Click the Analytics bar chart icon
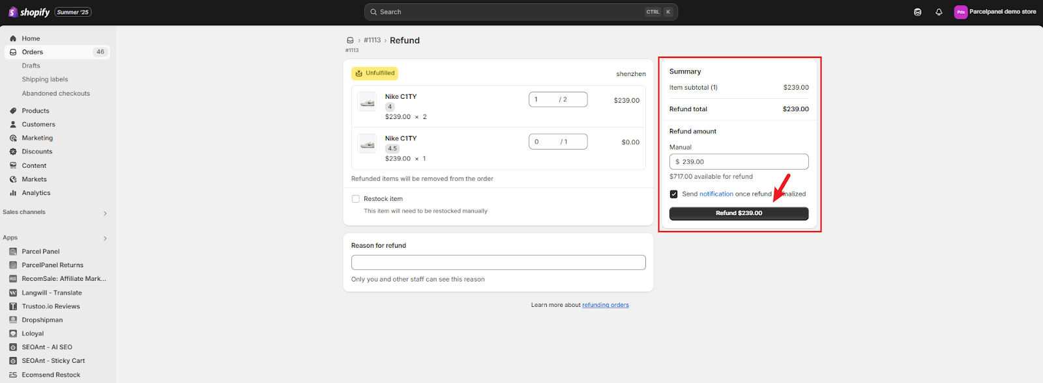The height and width of the screenshot is (383, 1043). (x=13, y=193)
